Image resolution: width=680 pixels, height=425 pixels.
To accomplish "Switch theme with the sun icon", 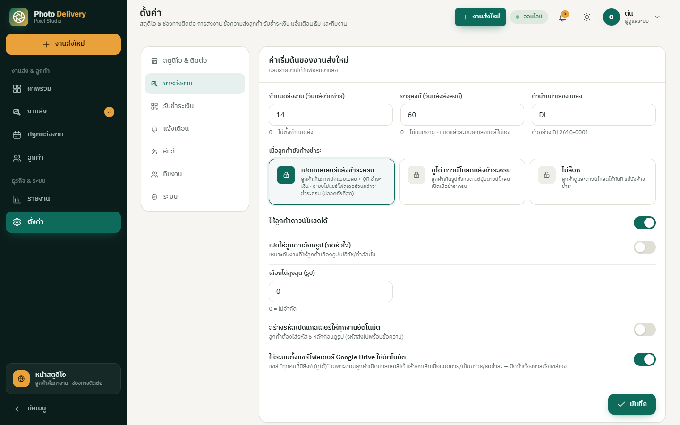I will coord(587,17).
